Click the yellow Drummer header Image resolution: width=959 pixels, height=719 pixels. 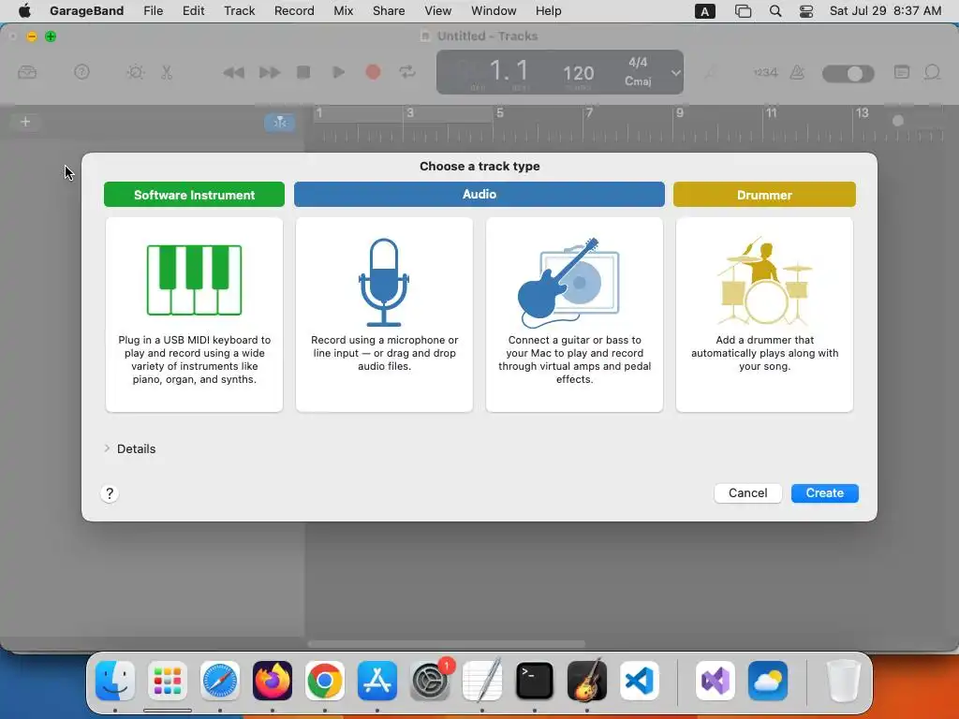[764, 195]
